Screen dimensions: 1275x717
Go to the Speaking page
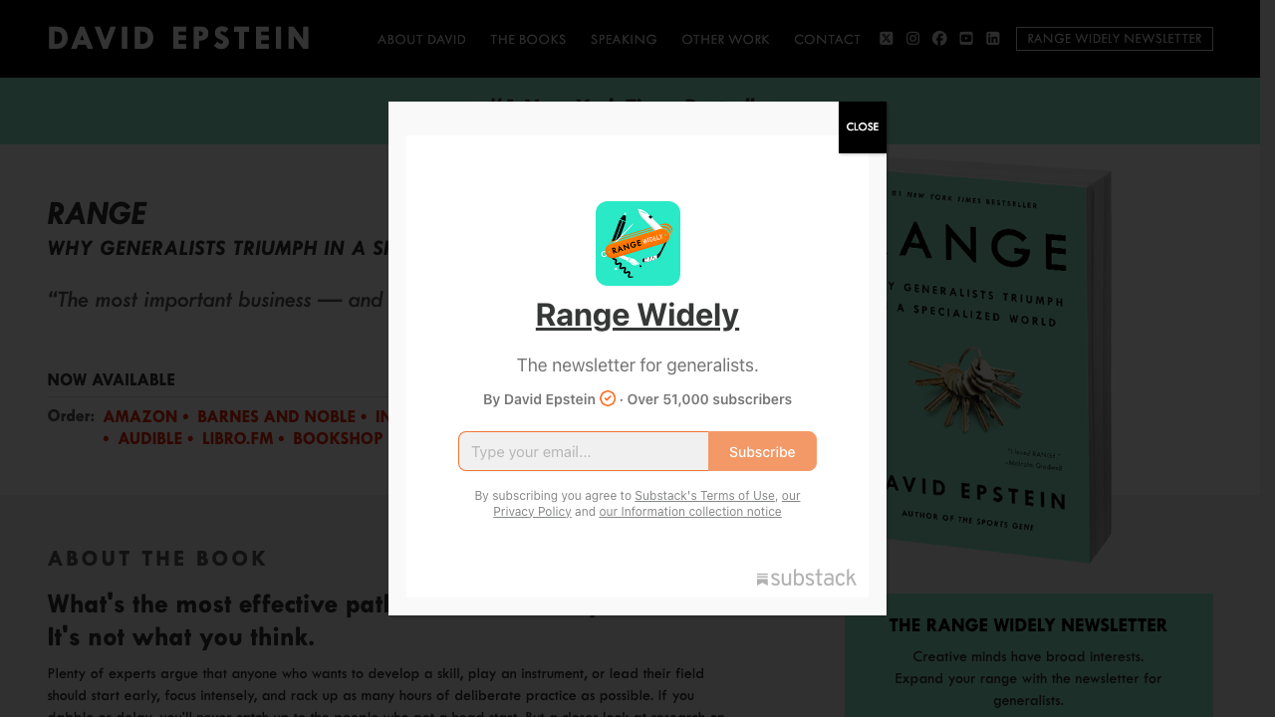[x=624, y=40]
